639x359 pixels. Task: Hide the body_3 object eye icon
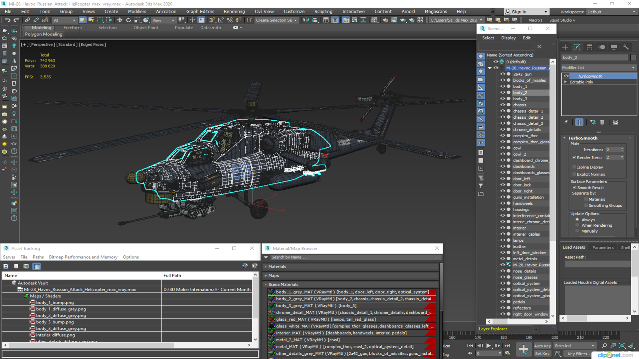[503, 99]
